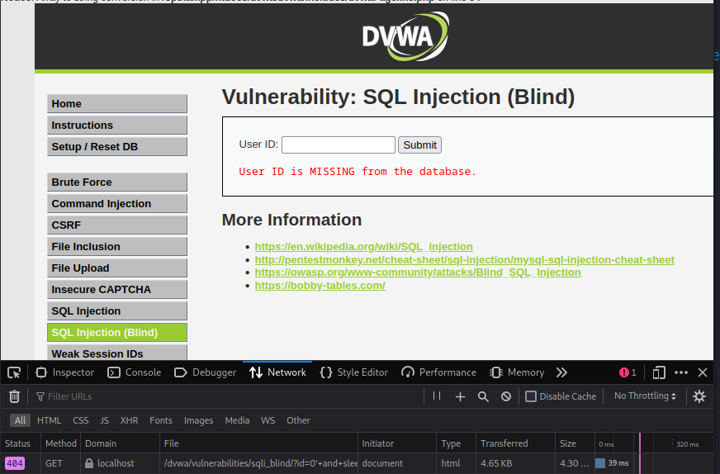Image resolution: width=720 pixels, height=474 pixels.
Task: Toggle responsive design mode icon
Action: [659, 372]
